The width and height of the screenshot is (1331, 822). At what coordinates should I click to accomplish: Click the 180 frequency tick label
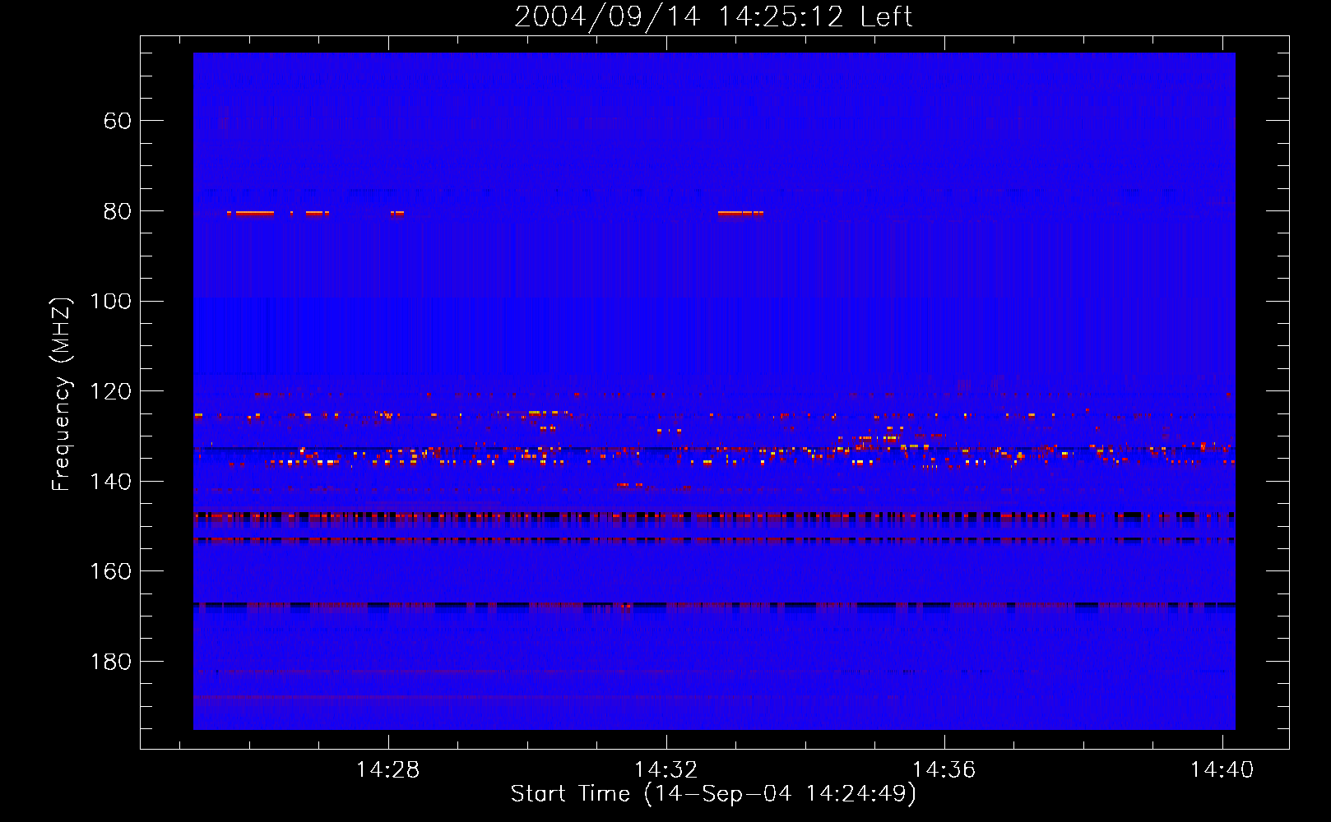click(x=110, y=663)
